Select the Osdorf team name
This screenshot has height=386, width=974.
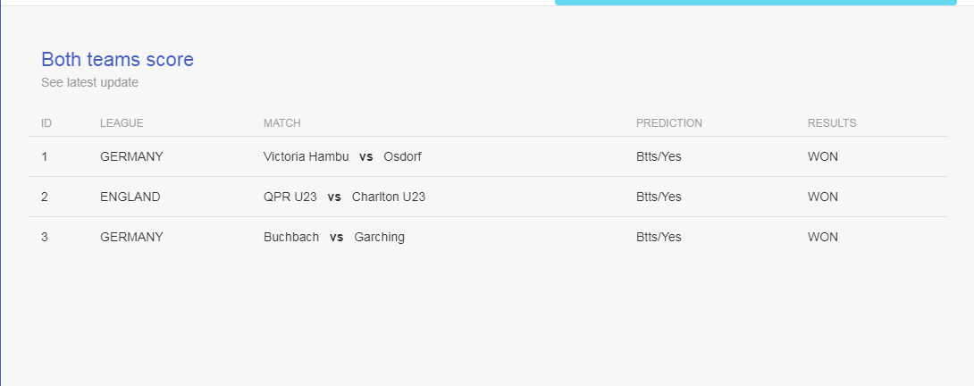402,156
